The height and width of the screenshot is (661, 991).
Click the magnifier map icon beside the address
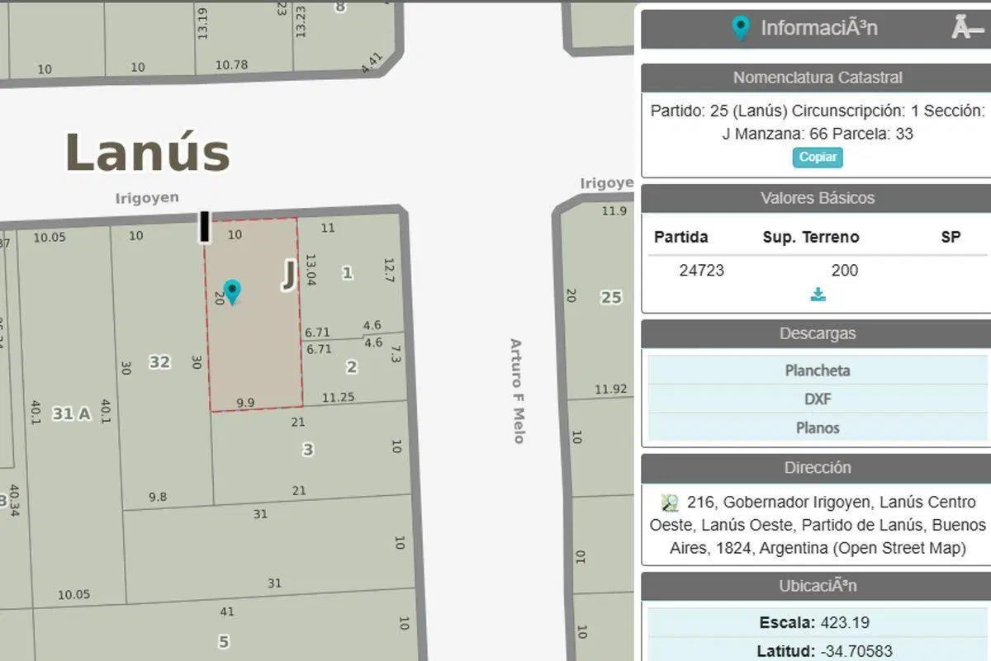(x=670, y=503)
